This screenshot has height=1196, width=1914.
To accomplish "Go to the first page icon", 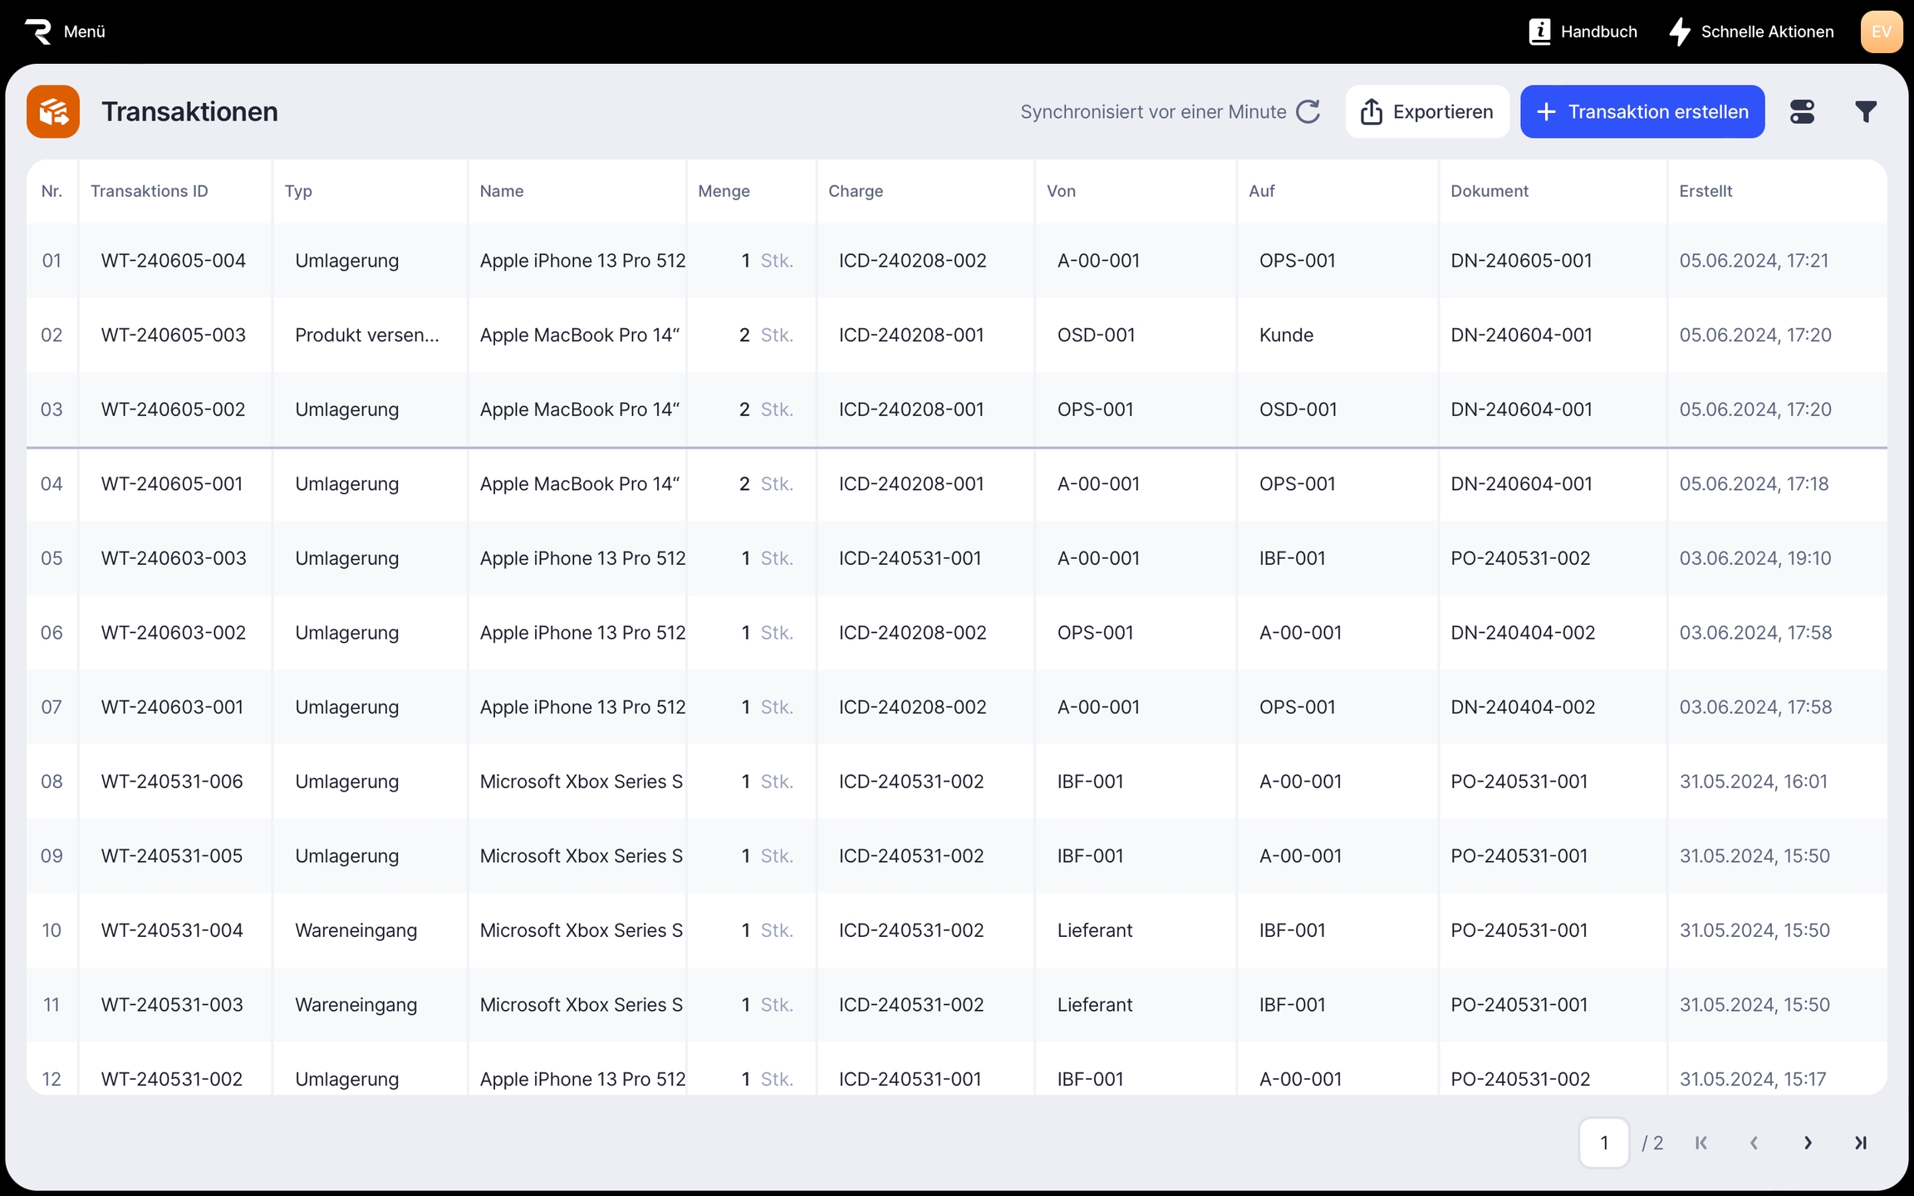I will pyautogui.click(x=1701, y=1143).
